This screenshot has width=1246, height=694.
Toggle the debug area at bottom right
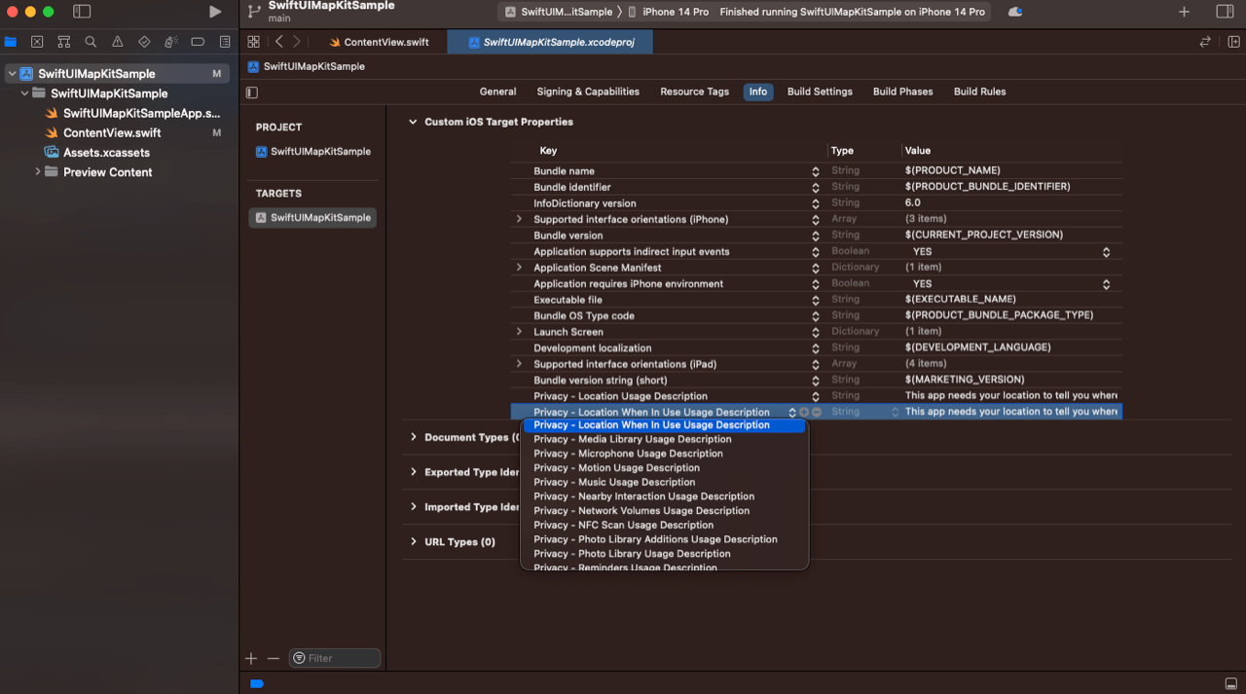pyautogui.click(x=1230, y=683)
